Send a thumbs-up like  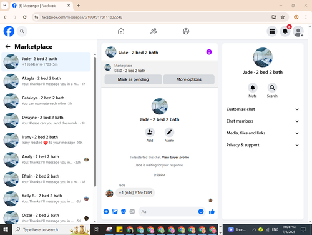(x=212, y=212)
